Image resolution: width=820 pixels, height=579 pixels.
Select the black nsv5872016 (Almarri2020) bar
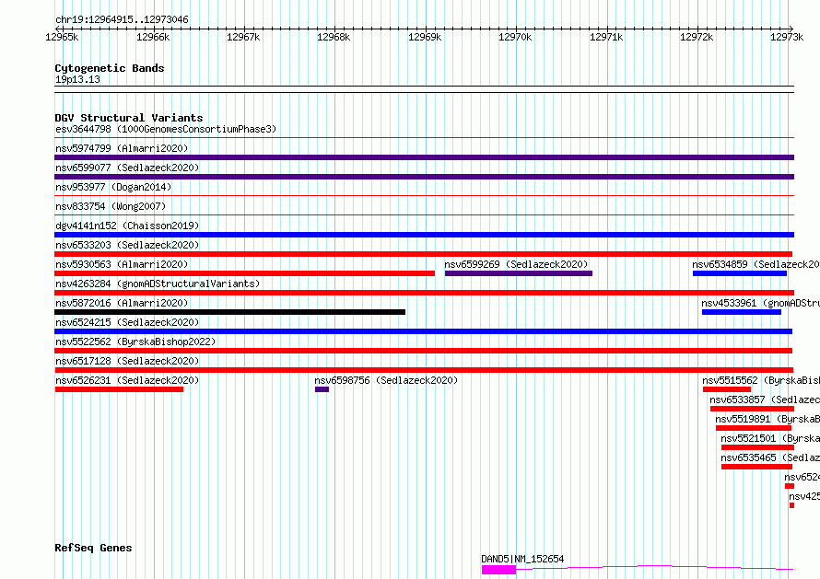click(x=230, y=312)
